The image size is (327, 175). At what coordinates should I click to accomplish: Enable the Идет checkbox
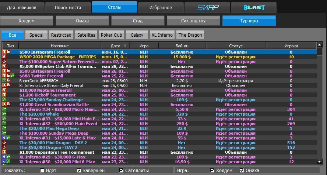(x=42, y=171)
